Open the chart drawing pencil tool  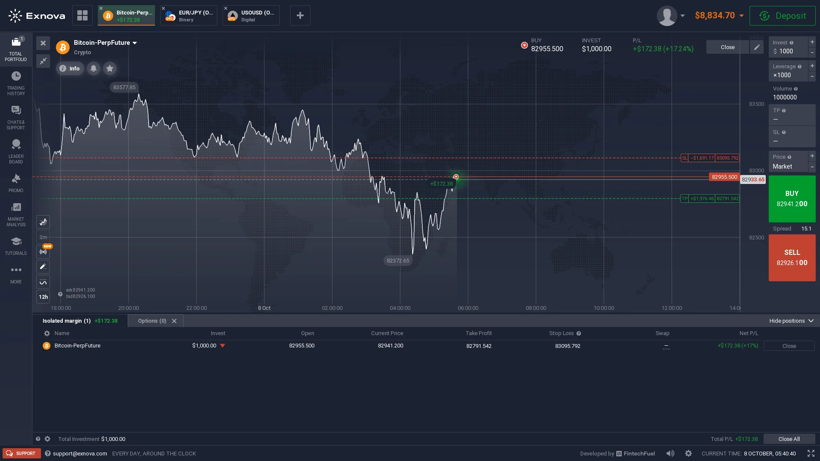click(43, 267)
